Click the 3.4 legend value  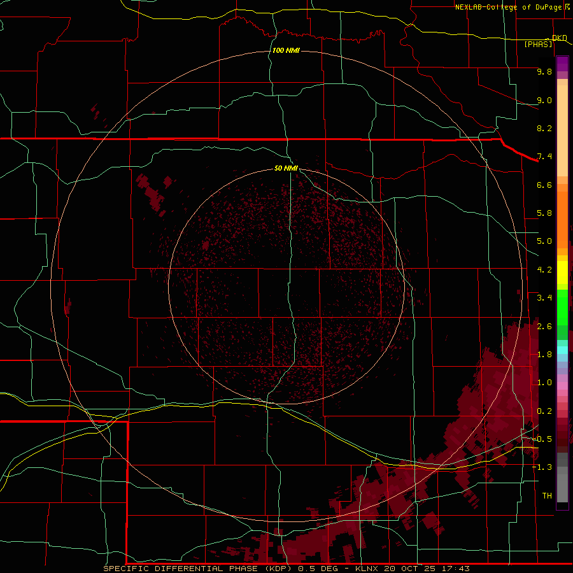[544, 298]
